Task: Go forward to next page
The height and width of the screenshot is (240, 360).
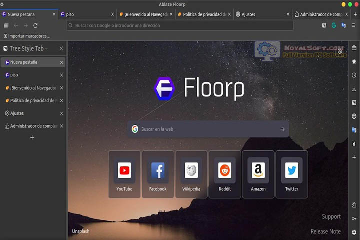Action: [26, 25]
